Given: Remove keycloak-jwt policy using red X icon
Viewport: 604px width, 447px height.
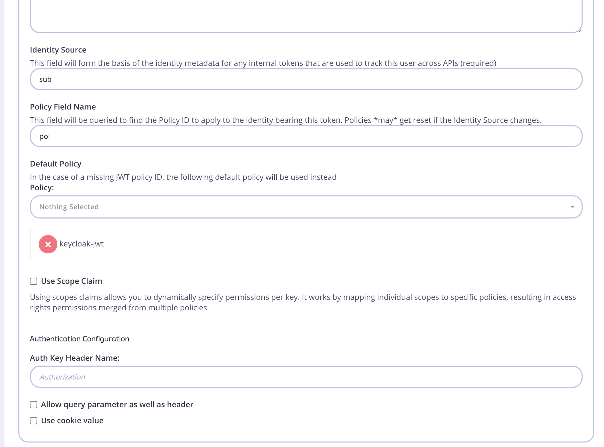Looking at the screenshot, I should point(48,244).
